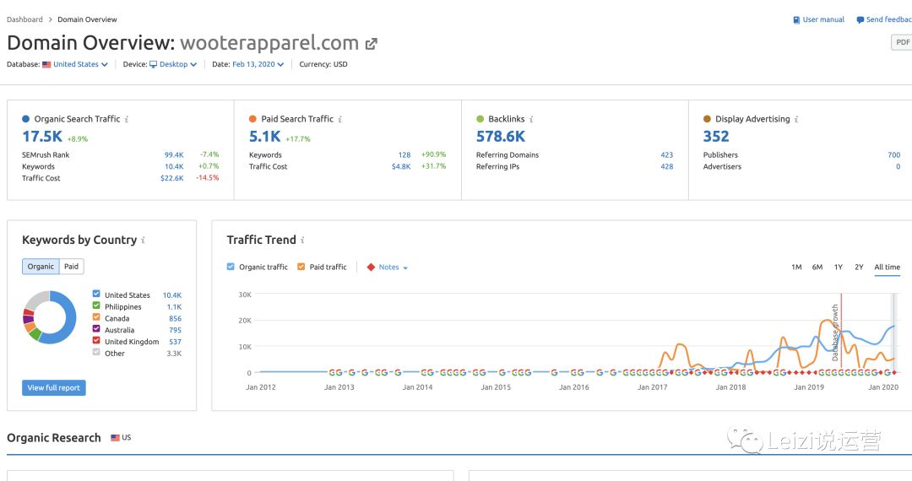Click info icon beside Keywords by Country
912x481 pixels.
pos(143,240)
